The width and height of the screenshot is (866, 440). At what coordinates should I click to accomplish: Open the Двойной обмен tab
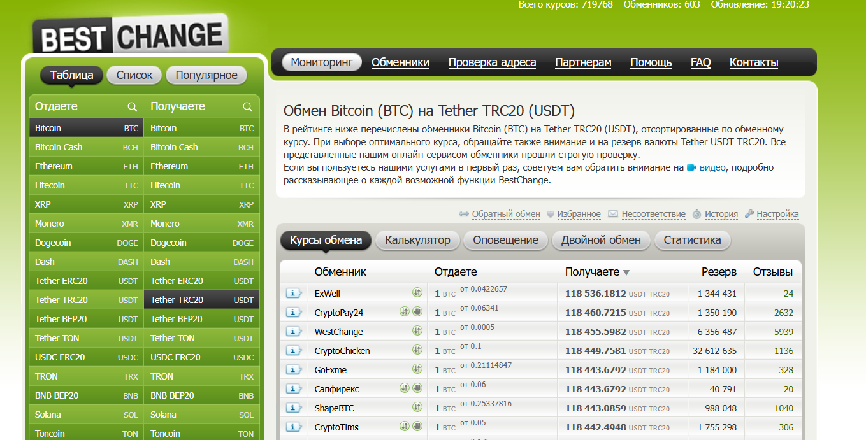(x=601, y=240)
